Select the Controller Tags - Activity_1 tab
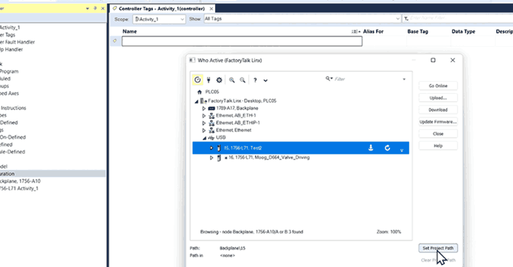 click(160, 9)
